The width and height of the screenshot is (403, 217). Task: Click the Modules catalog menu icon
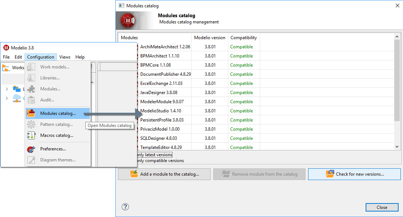pyautogui.click(x=31, y=113)
